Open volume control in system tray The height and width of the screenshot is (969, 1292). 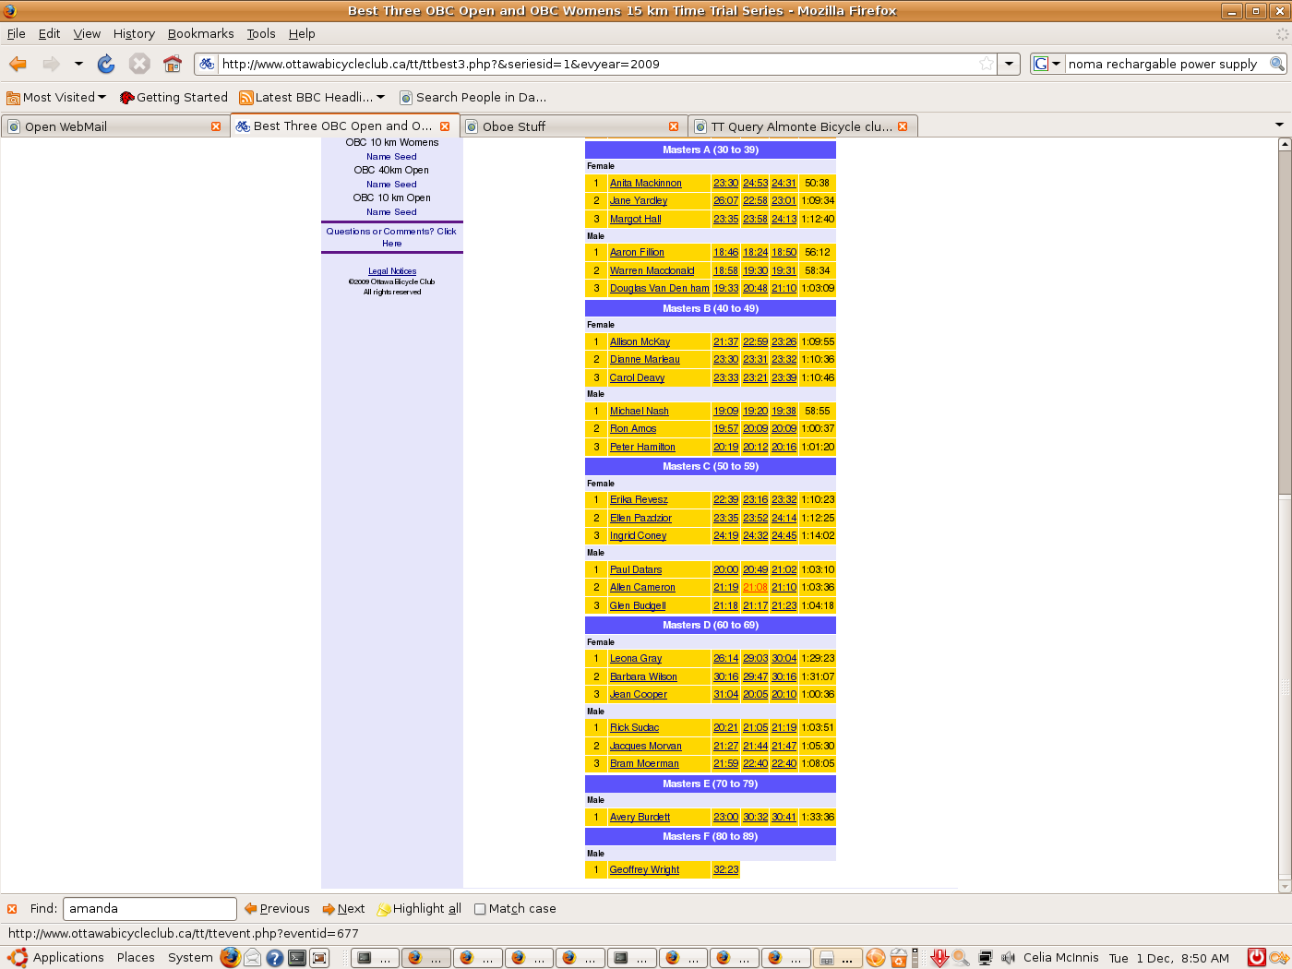click(1008, 958)
